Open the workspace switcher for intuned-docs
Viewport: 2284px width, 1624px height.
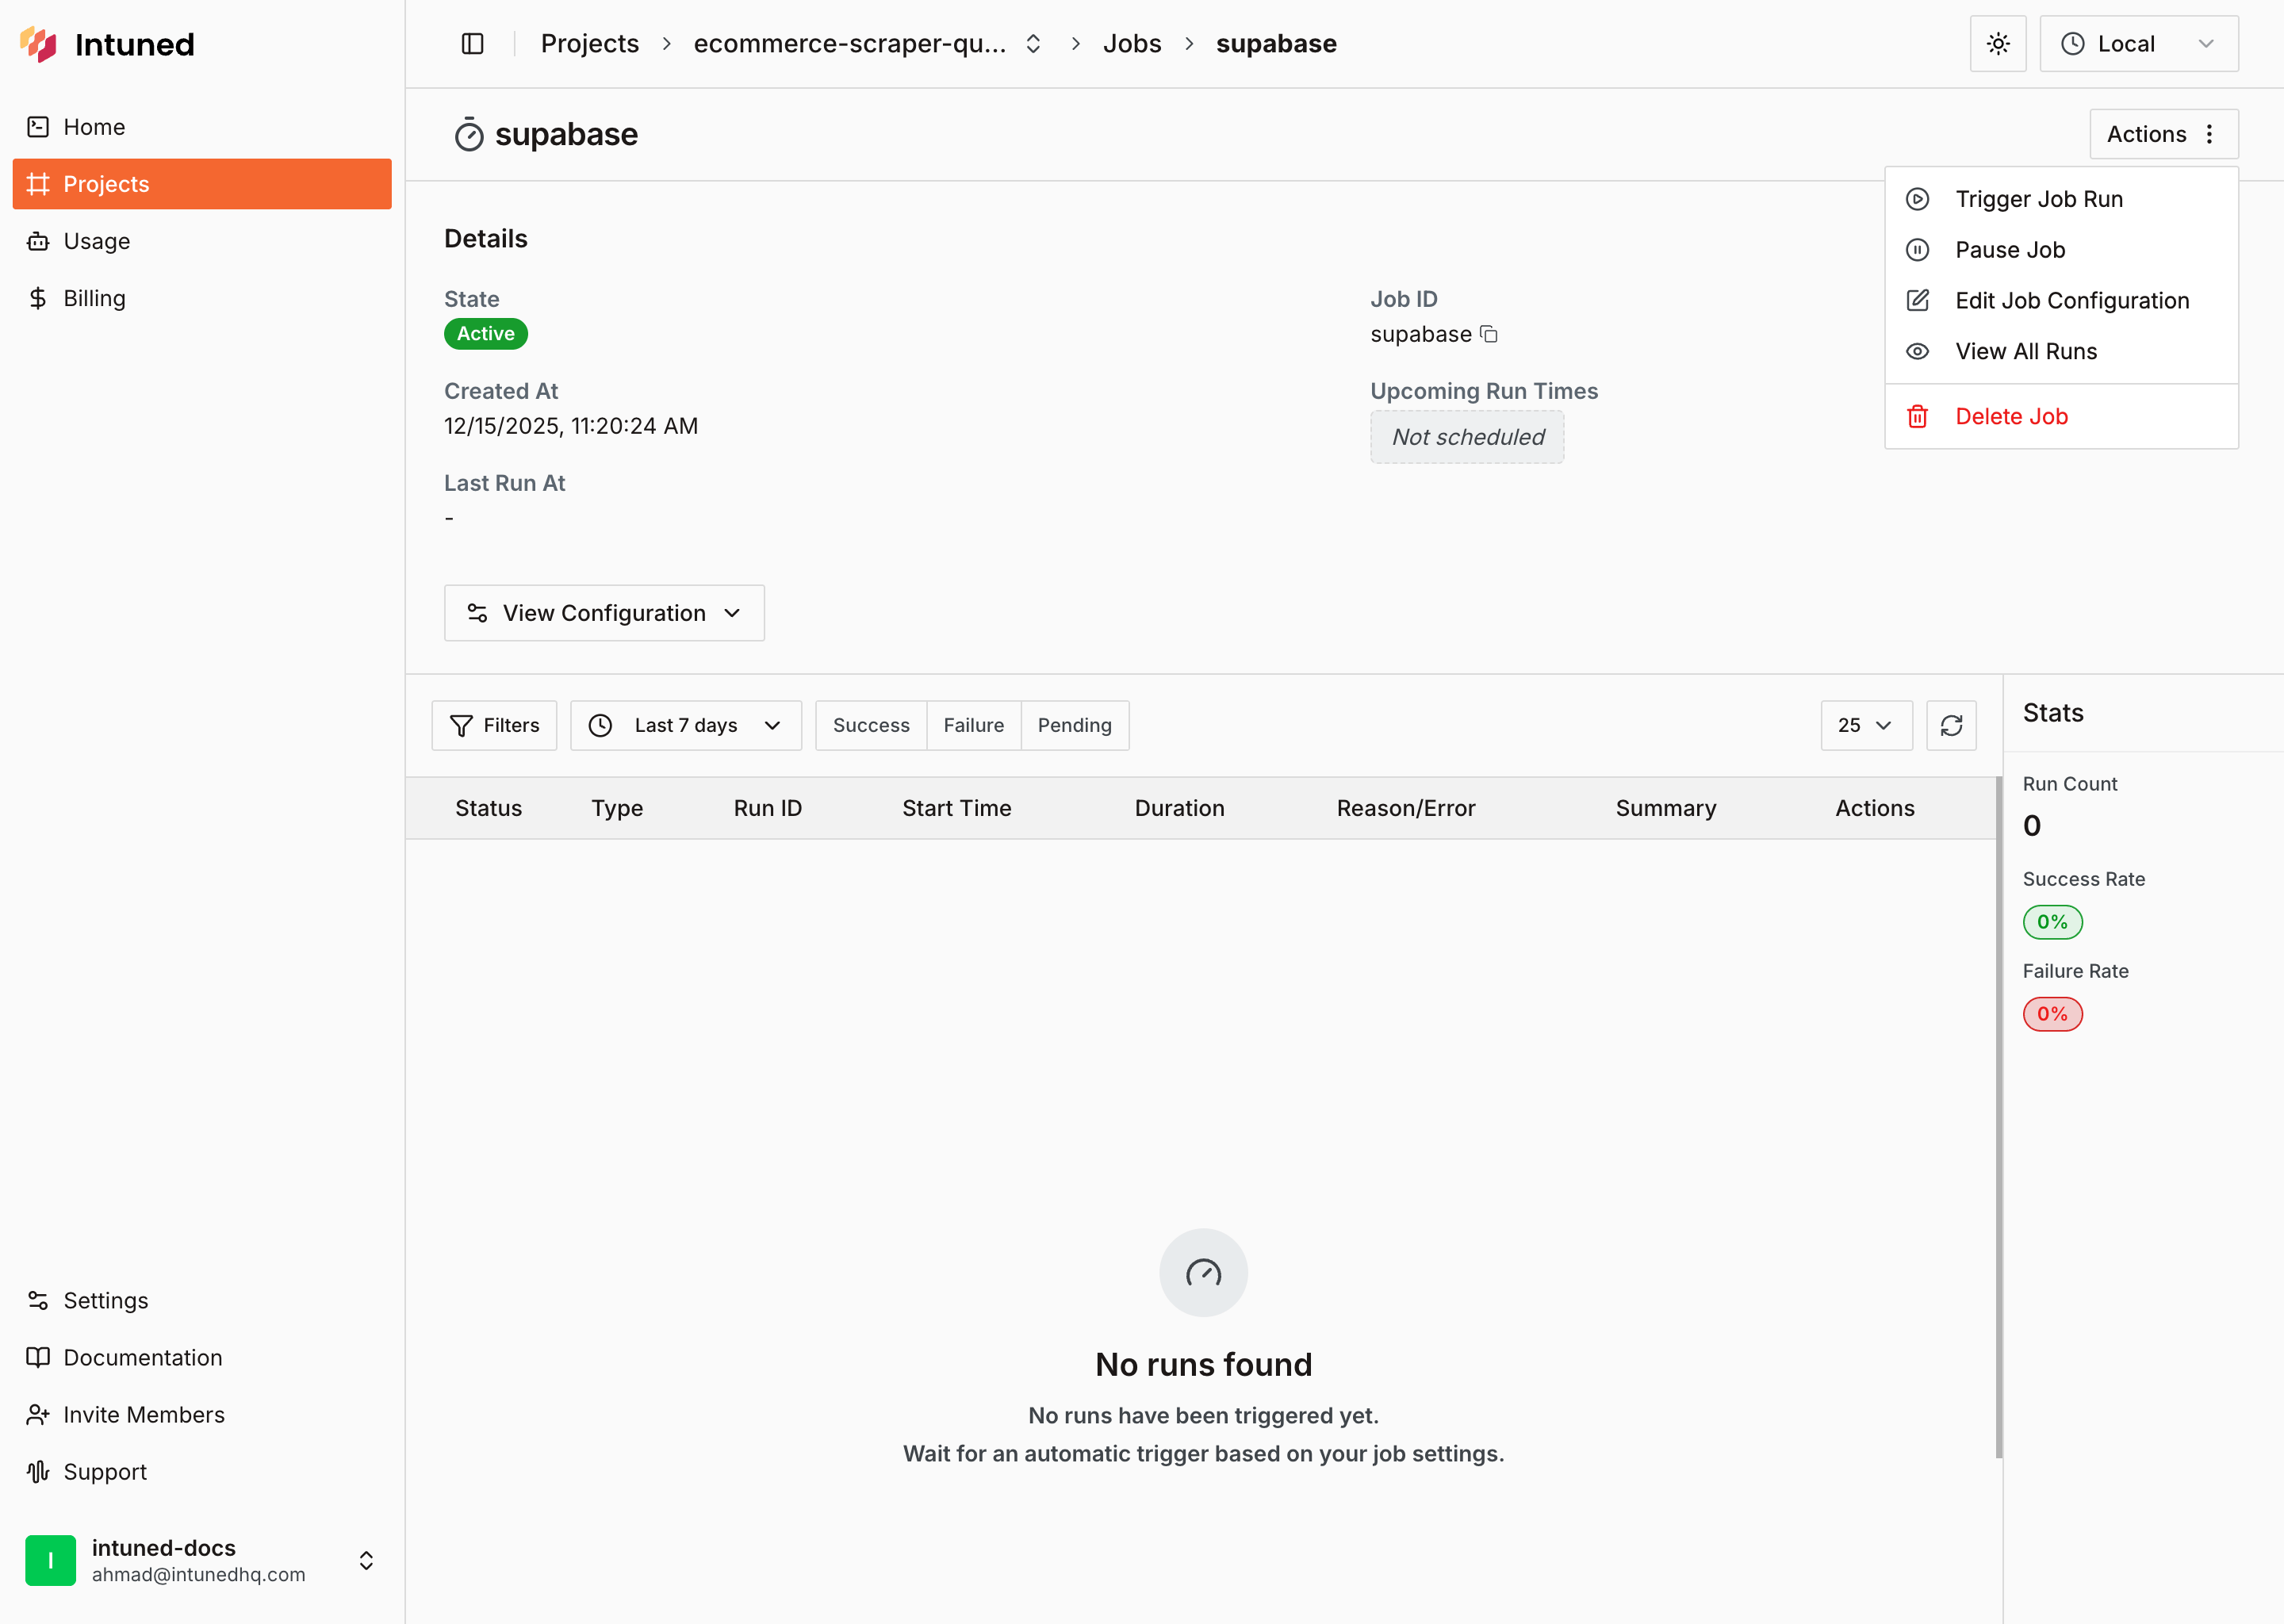(366, 1560)
